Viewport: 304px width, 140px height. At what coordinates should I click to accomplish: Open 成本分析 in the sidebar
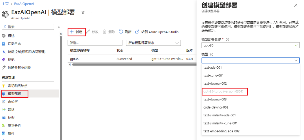click(14, 125)
